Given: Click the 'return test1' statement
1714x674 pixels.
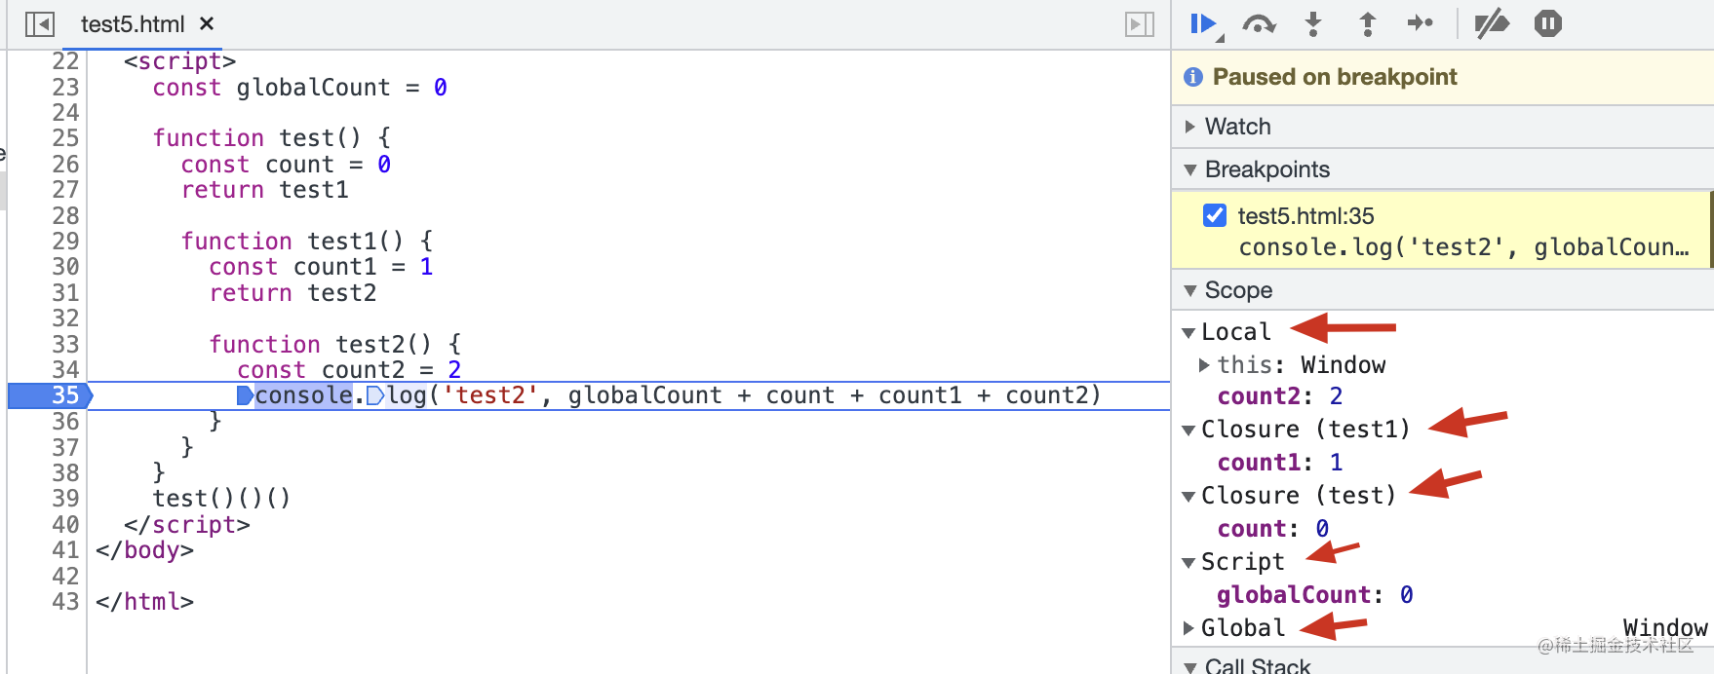Looking at the screenshot, I should (264, 190).
